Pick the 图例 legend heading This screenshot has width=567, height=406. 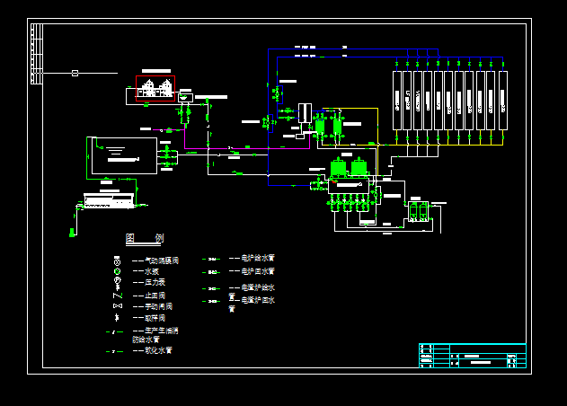(x=145, y=238)
